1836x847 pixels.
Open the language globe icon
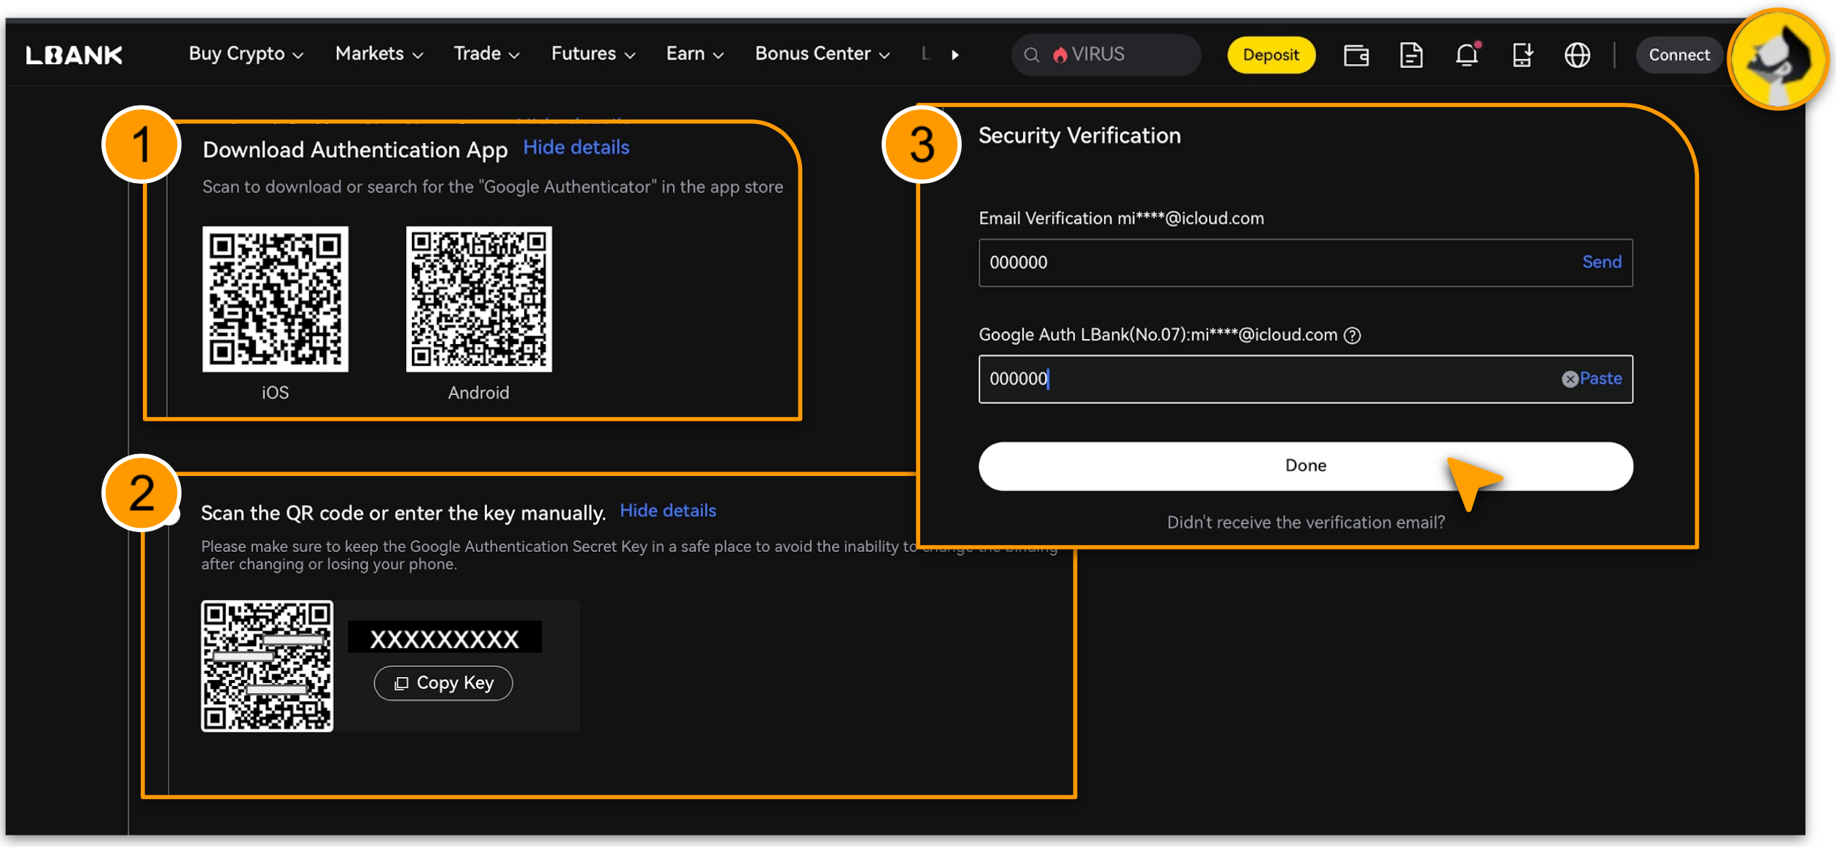click(1577, 55)
